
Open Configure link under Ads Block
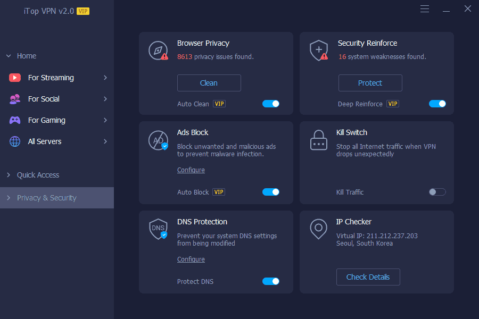[191, 170]
